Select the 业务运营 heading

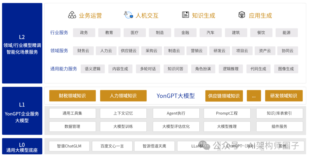point(90,15)
